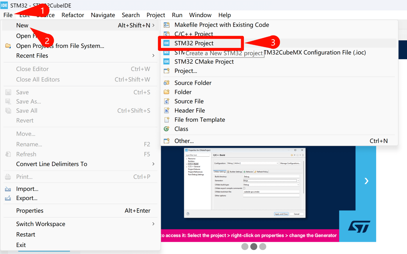
Task: Click the STM32 Project IDE icon
Action: pyautogui.click(x=166, y=43)
